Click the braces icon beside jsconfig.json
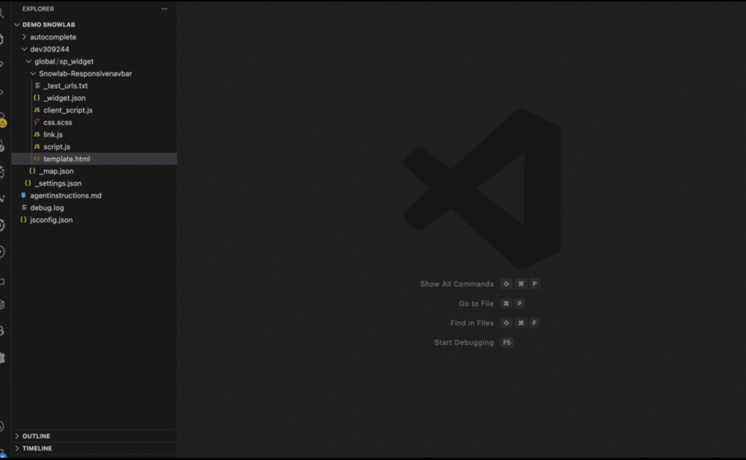The width and height of the screenshot is (746, 460). coord(23,220)
